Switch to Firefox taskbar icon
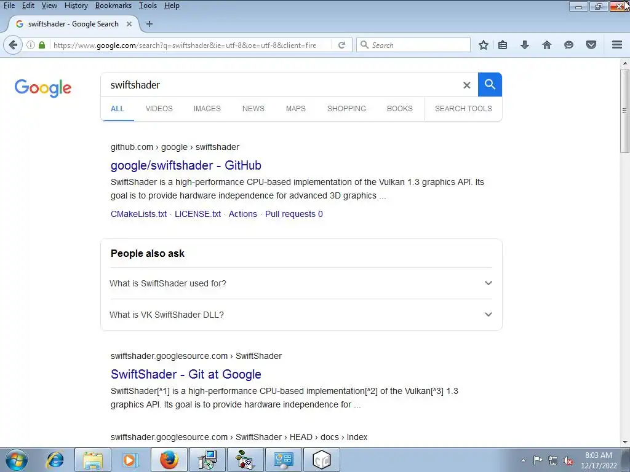630x472 pixels. (x=169, y=460)
